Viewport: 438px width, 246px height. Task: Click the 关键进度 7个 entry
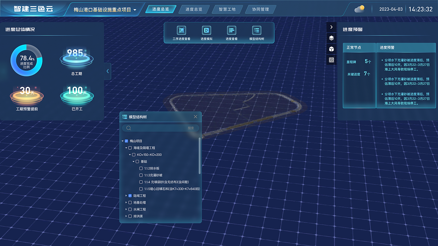[359, 74]
